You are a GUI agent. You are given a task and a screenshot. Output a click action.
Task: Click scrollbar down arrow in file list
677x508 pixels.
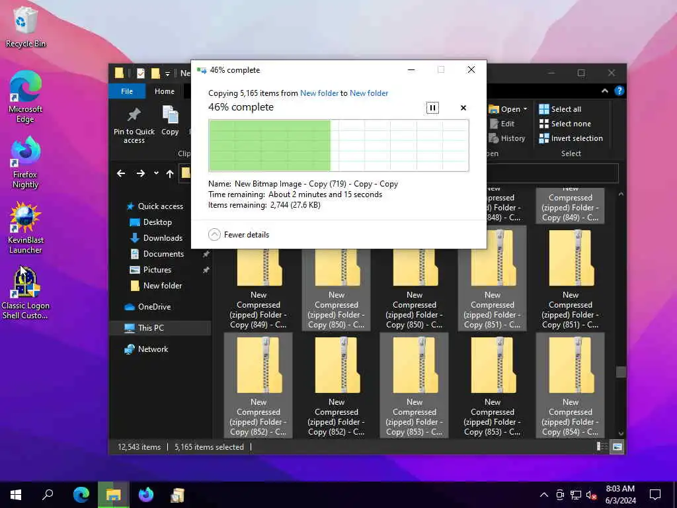point(621,433)
